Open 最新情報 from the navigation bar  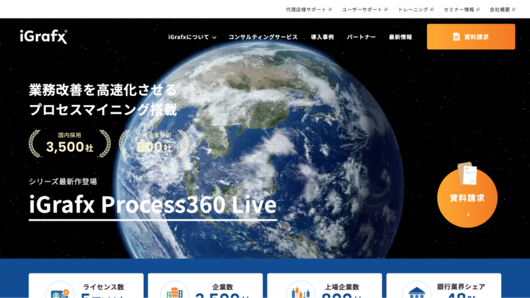pyautogui.click(x=400, y=37)
